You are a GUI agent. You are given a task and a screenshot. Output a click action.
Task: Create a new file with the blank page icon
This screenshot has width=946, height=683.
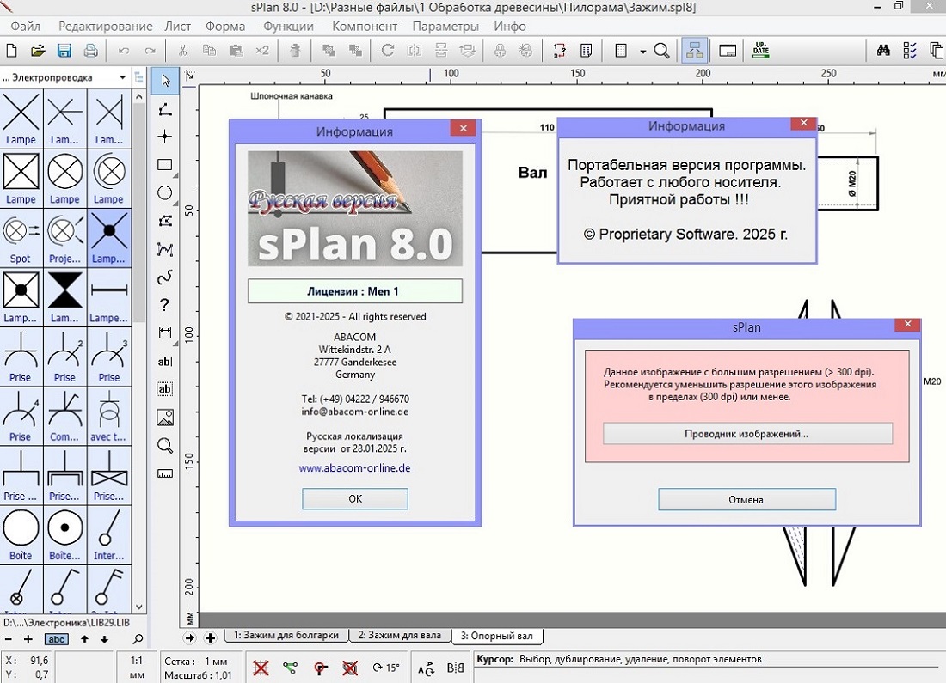click(11, 51)
